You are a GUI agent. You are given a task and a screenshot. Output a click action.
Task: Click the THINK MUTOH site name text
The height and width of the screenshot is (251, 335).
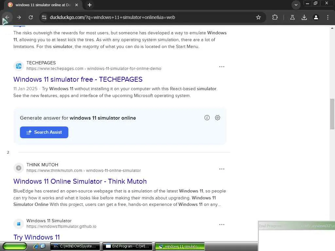click(x=42, y=165)
